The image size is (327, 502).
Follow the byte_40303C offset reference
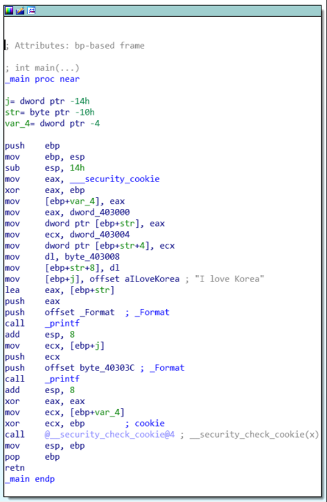point(107,368)
